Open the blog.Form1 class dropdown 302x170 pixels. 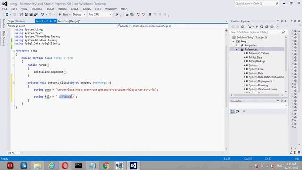pyautogui.click(x=62, y=26)
